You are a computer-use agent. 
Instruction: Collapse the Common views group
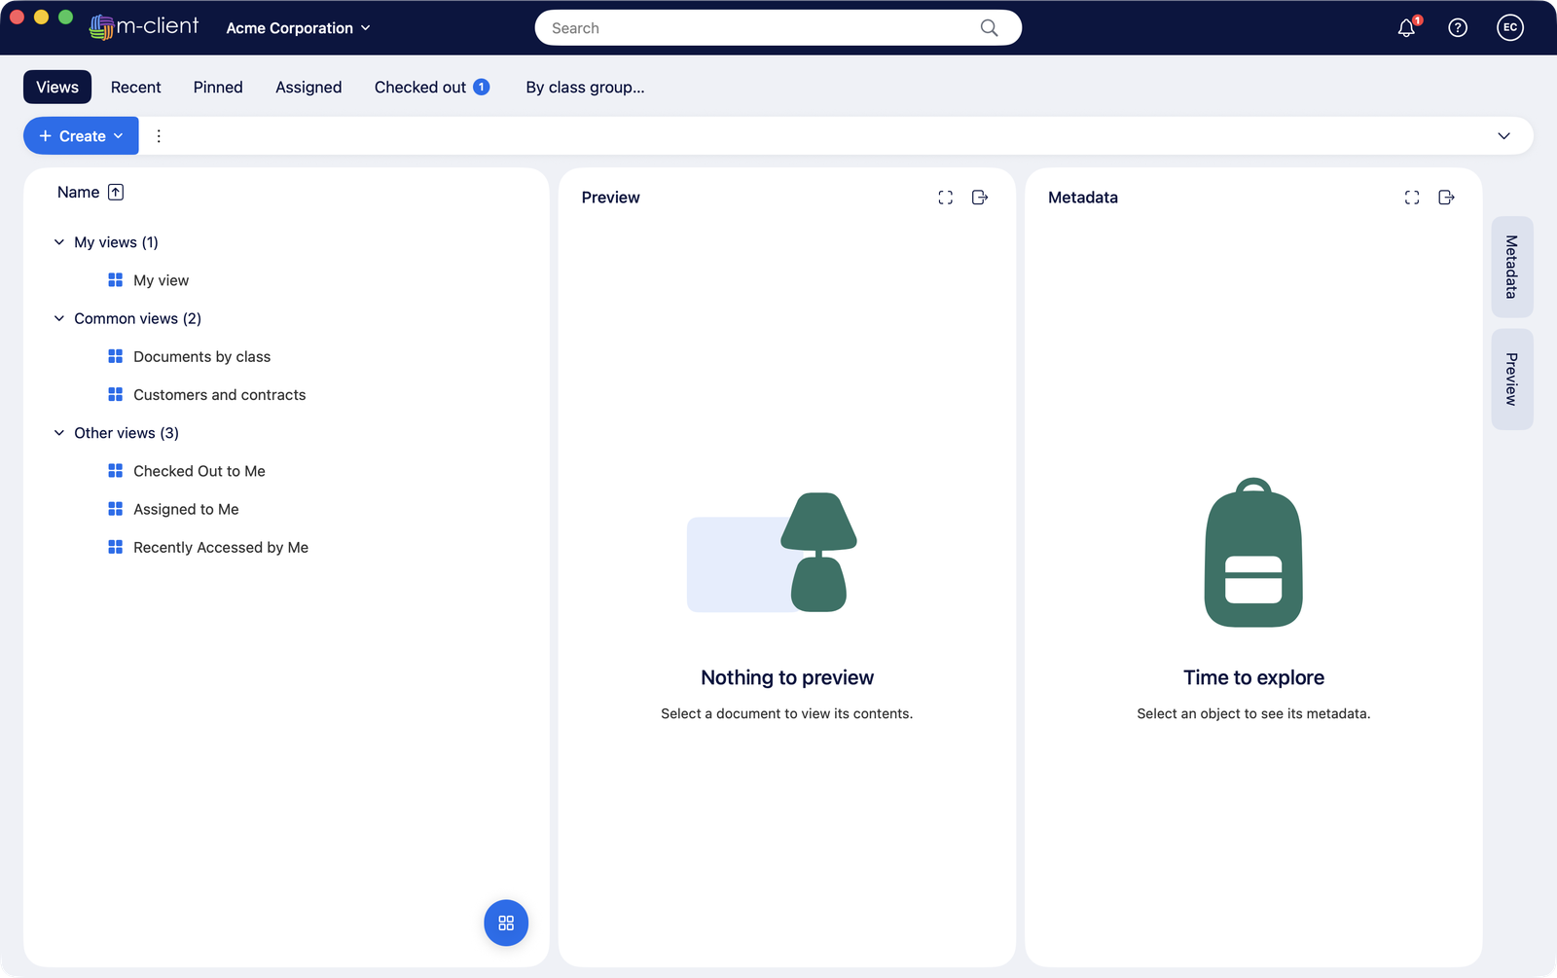tap(59, 318)
